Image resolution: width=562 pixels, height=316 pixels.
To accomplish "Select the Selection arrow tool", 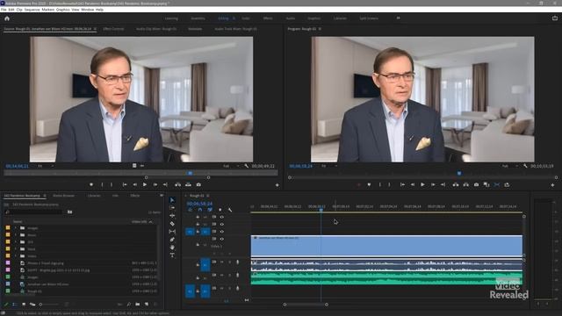I will 172,200.
